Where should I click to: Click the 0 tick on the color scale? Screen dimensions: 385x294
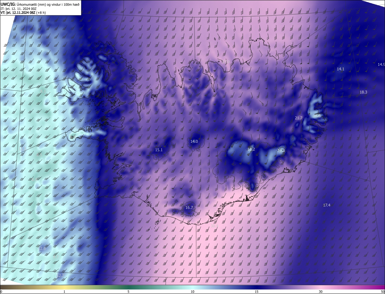1,292
